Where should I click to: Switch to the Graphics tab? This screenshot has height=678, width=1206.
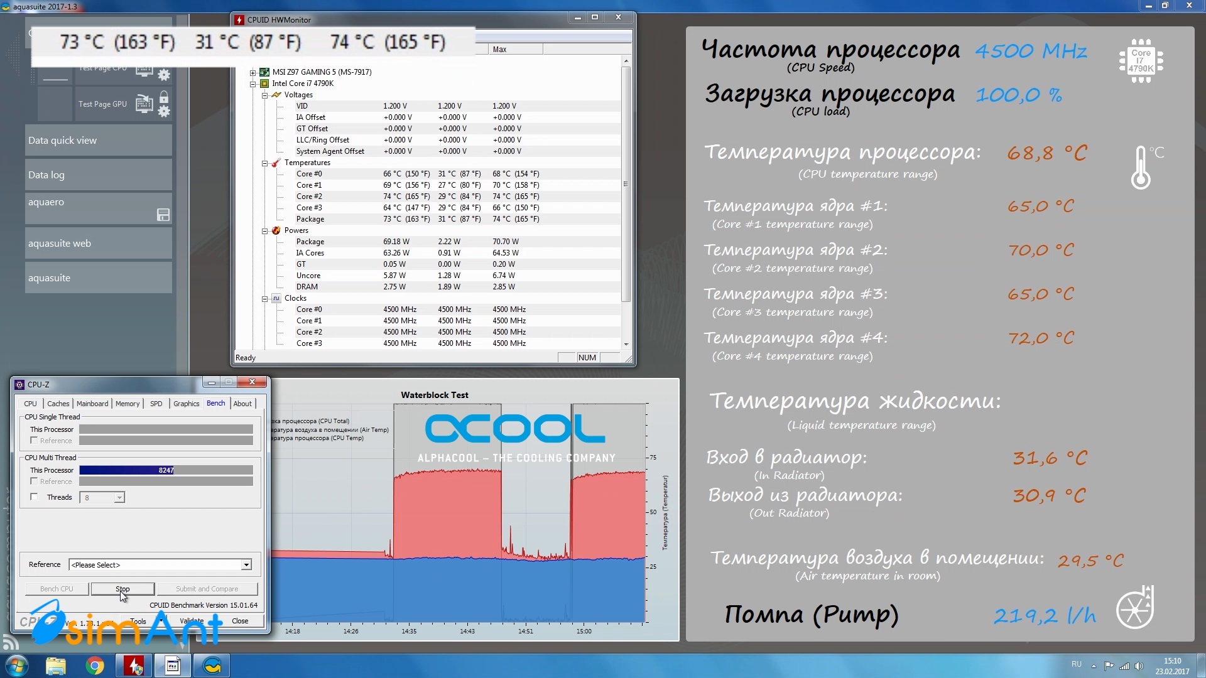[x=186, y=404]
